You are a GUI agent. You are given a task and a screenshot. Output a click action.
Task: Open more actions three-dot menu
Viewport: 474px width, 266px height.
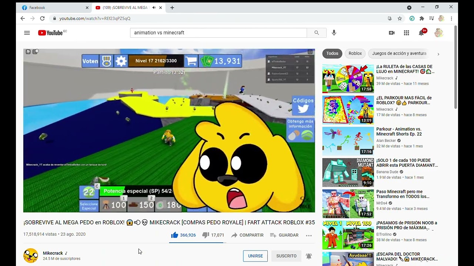pos(309,235)
